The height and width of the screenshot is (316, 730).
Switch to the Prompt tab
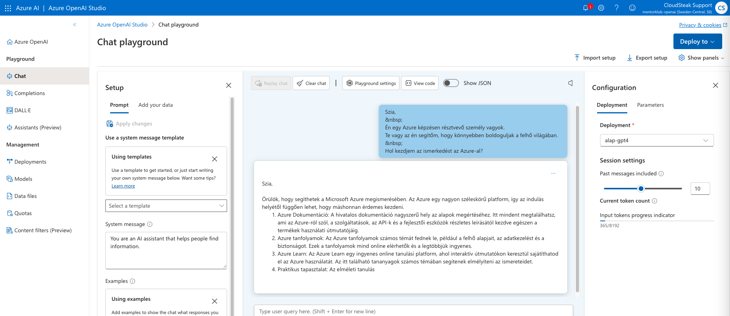click(x=119, y=105)
